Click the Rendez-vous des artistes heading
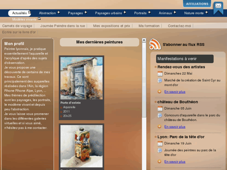The height and width of the screenshot is (170, 227). [x=181, y=67]
